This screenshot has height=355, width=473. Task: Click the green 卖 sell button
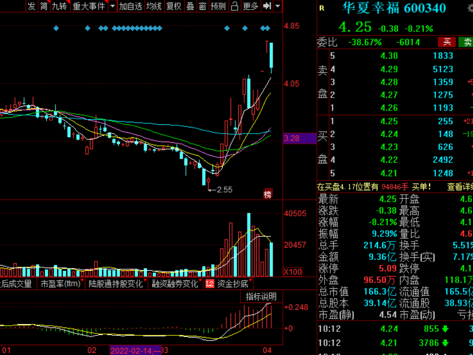466,42
